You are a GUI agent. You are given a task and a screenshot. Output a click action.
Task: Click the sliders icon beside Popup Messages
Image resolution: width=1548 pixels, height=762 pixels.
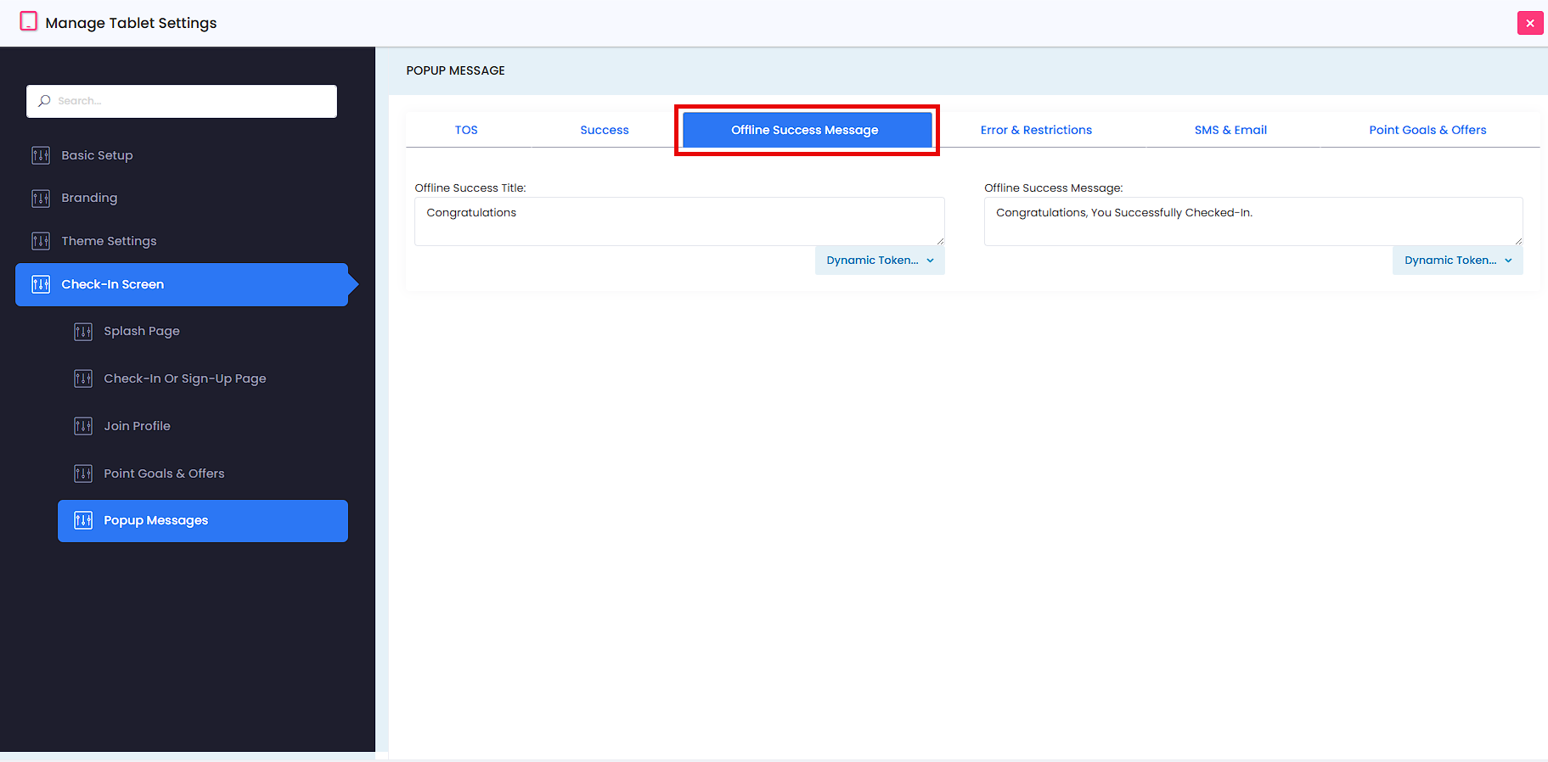pos(83,520)
